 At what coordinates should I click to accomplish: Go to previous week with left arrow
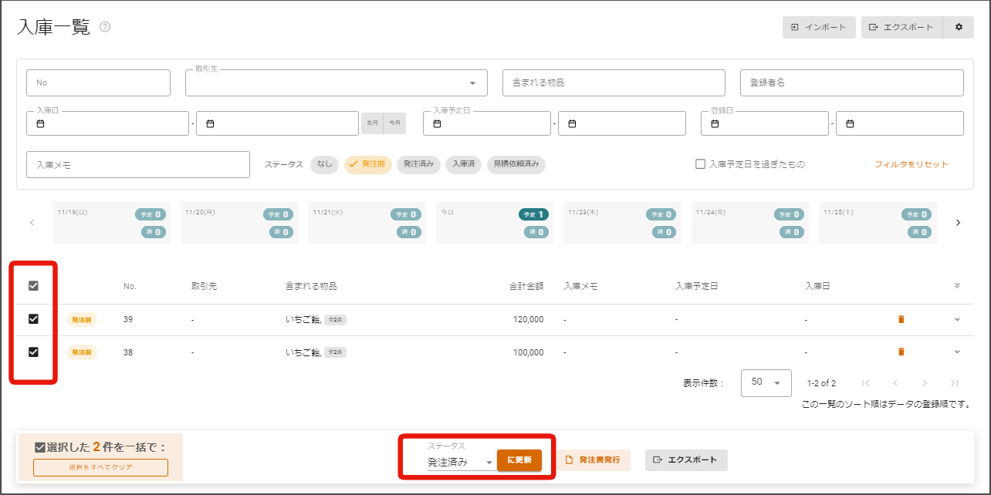click(x=32, y=222)
